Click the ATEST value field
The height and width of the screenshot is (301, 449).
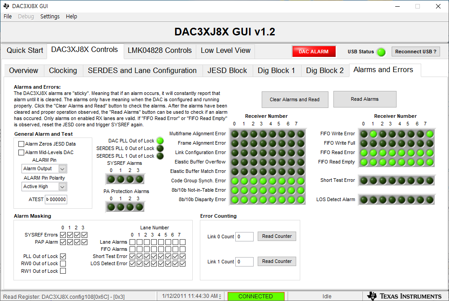pos(56,199)
